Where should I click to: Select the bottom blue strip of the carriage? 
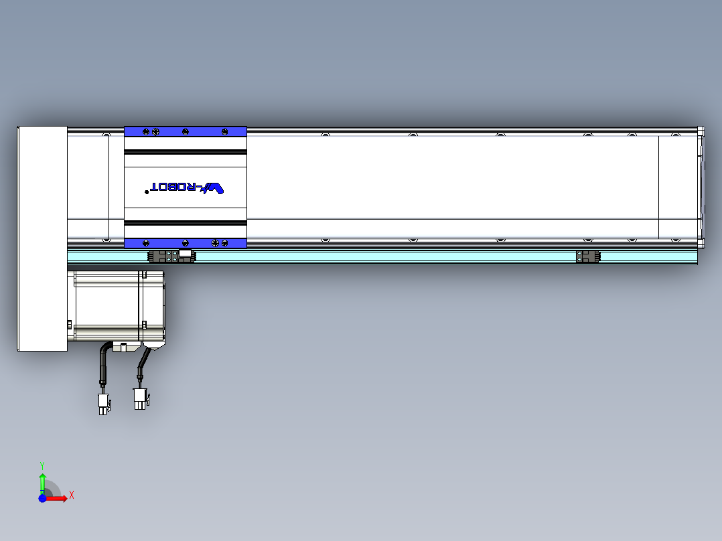186,243
